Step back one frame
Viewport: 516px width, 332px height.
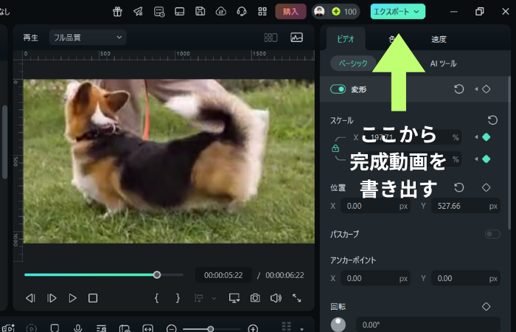coord(30,298)
